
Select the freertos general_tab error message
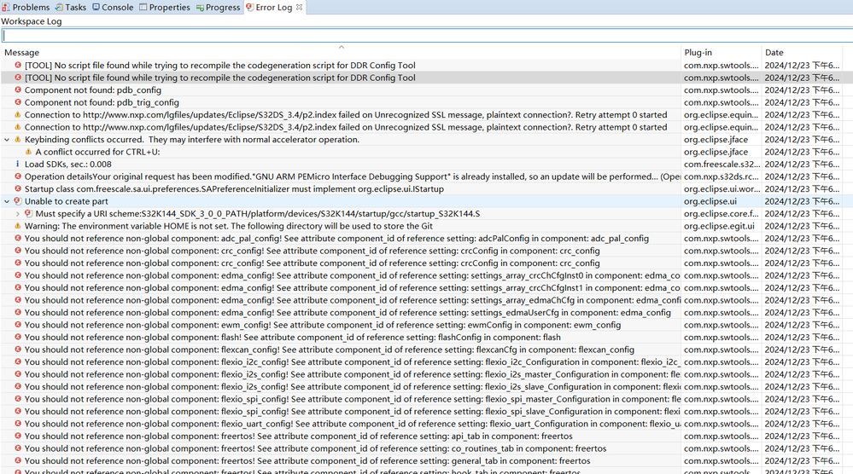[x=307, y=461]
